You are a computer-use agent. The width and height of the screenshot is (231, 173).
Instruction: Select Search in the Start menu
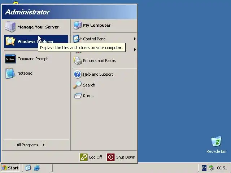[x=105, y=85]
